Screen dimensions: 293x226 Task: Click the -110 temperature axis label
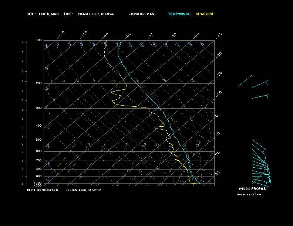click(x=61, y=34)
